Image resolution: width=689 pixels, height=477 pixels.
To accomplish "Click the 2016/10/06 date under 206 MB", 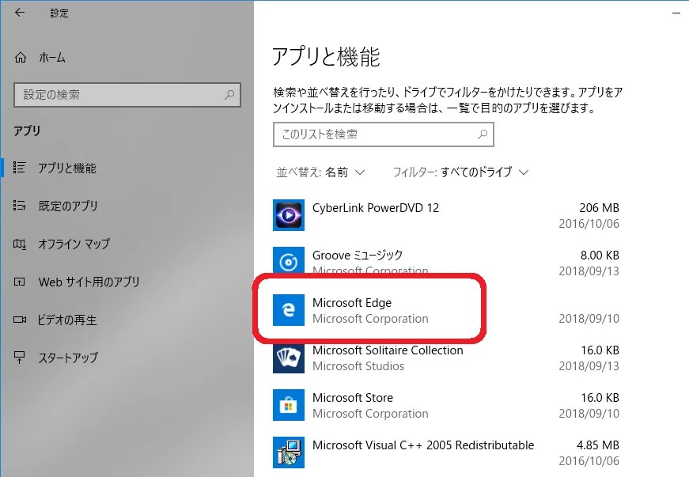I will pyautogui.click(x=589, y=224).
